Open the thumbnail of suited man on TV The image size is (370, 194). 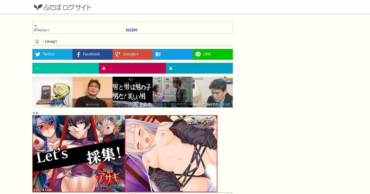(213, 92)
